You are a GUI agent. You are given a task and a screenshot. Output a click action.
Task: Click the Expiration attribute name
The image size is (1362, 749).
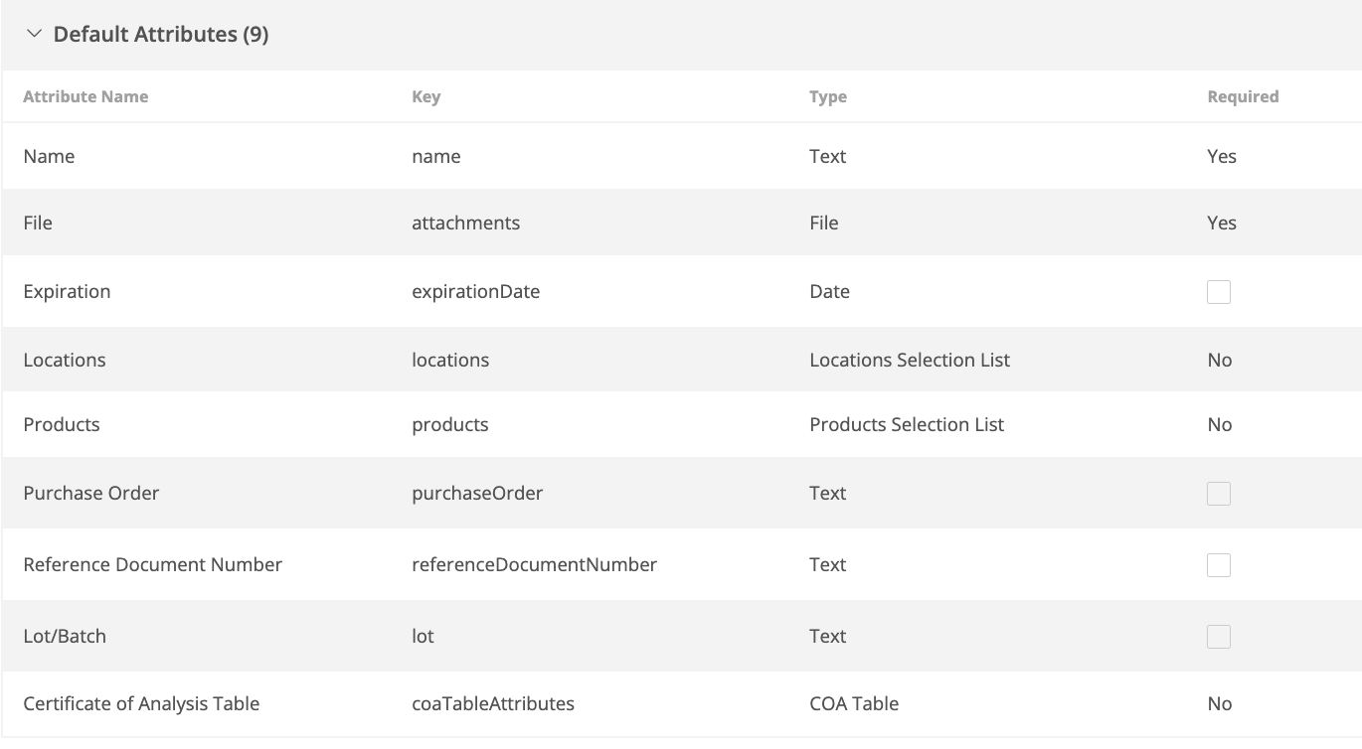[x=67, y=291]
